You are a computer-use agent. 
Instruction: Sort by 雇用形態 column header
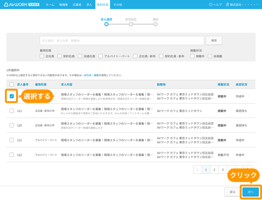[41, 85]
